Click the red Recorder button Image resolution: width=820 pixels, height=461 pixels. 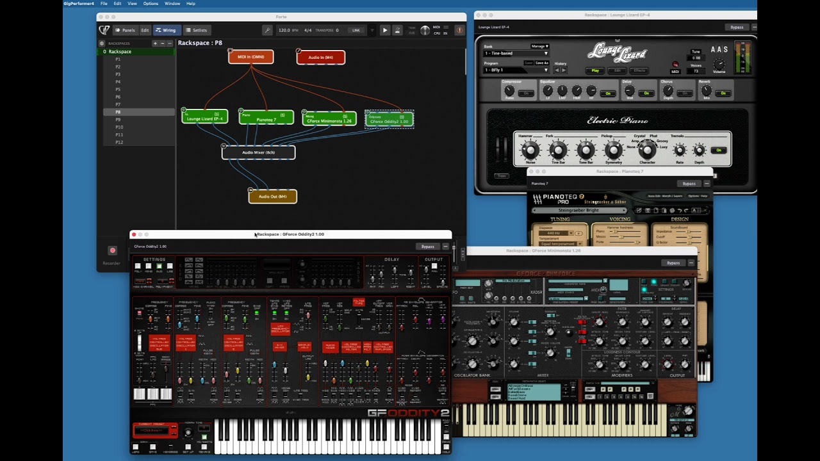click(113, 250)
